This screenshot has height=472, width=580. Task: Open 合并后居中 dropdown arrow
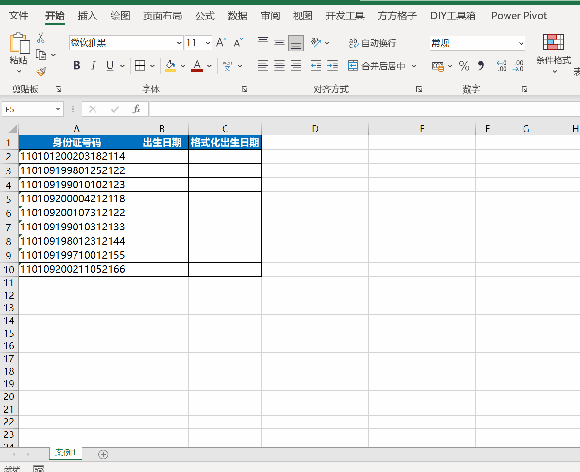click(x=414, y=66)
